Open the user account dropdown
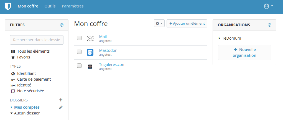Screen dimensions: 283x120 (269, 6)
